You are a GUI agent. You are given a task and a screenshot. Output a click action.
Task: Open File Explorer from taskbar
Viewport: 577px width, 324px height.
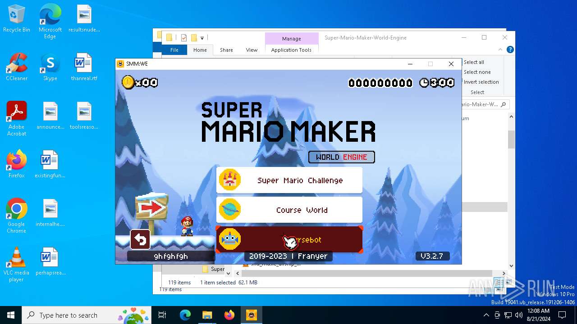(x=207, y=315)
